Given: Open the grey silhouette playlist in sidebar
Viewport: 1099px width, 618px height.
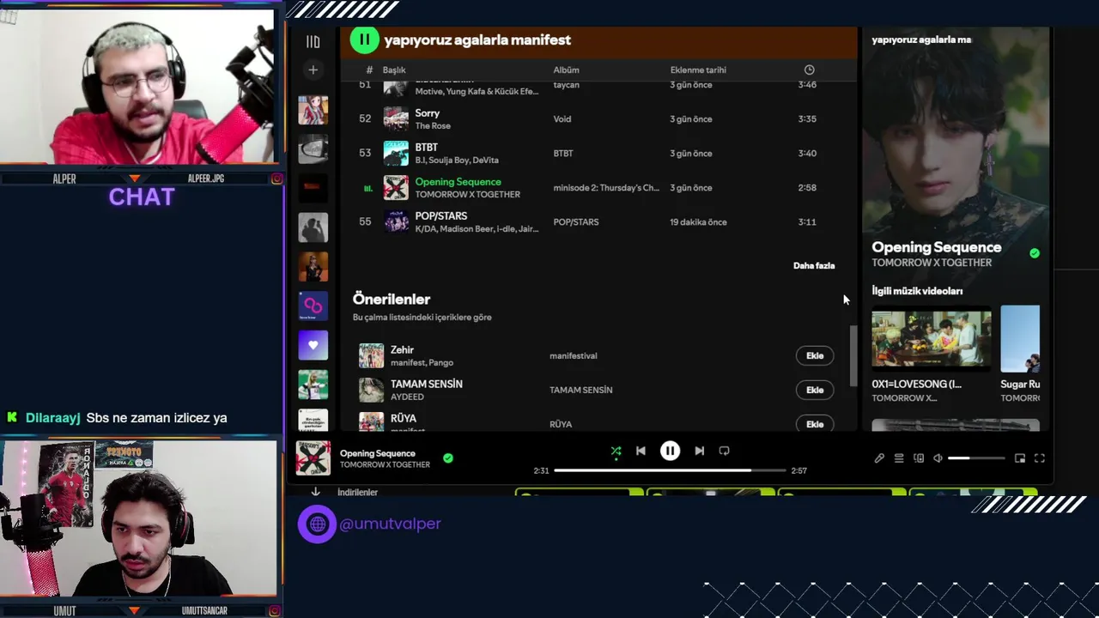Looking at the screenshot, I should pyautogui.click(x=313, y=227).
